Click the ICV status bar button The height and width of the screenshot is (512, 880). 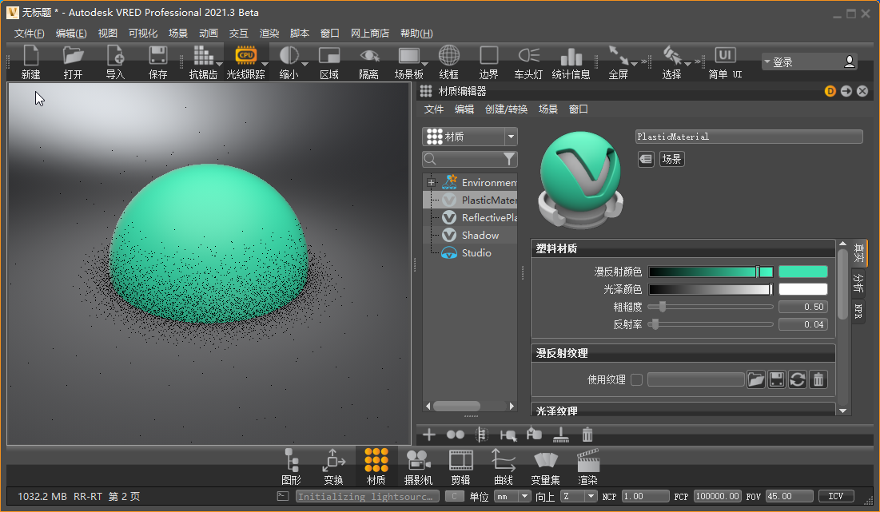836,496
